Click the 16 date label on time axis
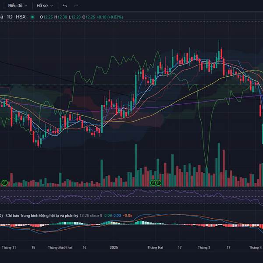Viewport: 263px width, 263px height. click(84, 248)
